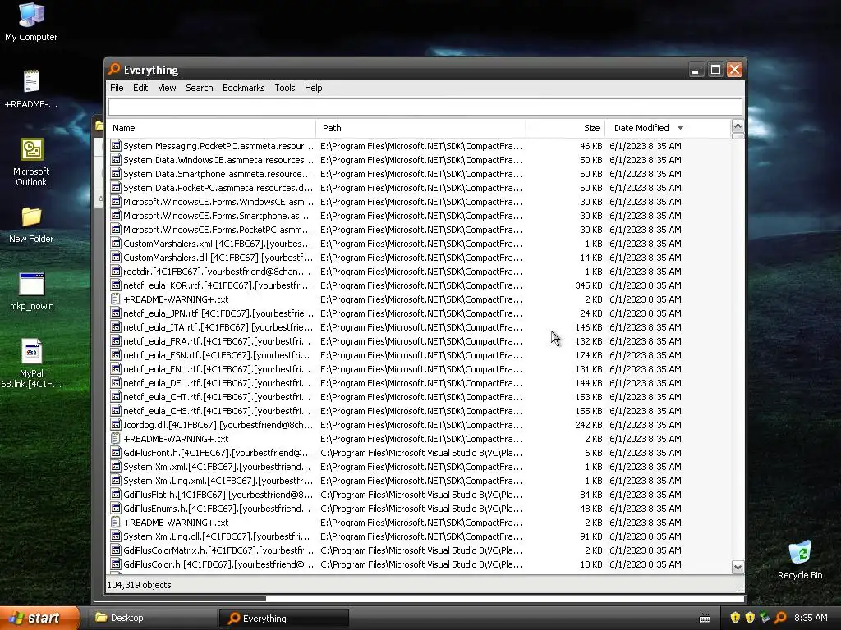Click file icon of netcf_eula_JPN.rtf row
This screenshot has height=630, width=841.
pos(115,313)
